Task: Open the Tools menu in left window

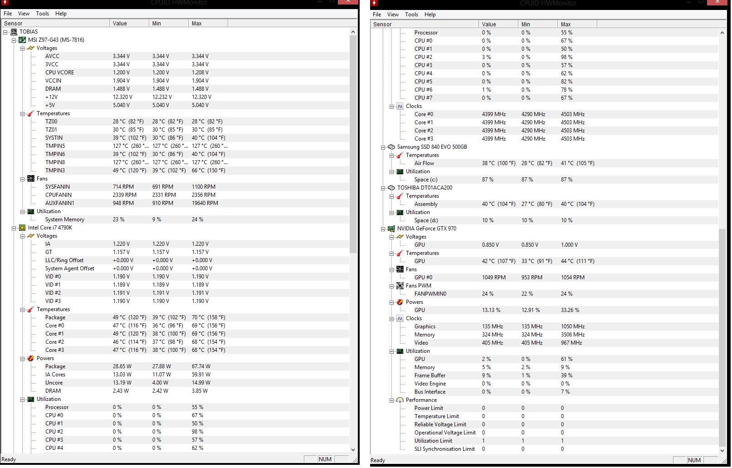Action: click(x=43, y=14)
